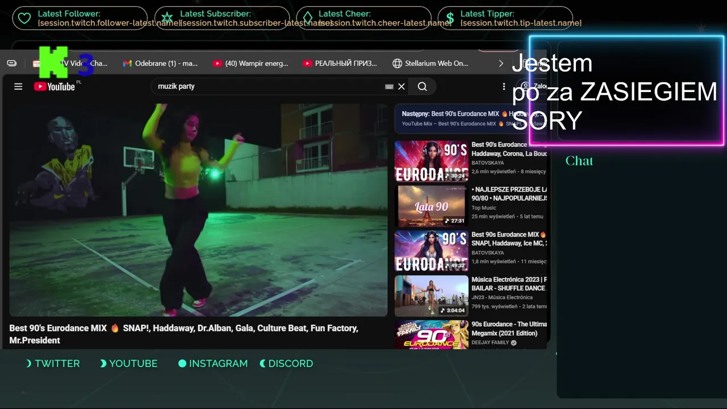
Task: Click the '25 mln wyświetleń' view count text
Action: pos(493,216)
